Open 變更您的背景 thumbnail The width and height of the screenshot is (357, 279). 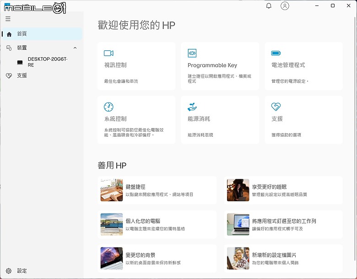[112, 258]
